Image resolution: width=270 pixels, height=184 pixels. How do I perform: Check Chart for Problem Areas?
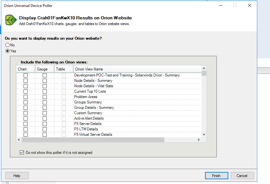pos(26,97)
